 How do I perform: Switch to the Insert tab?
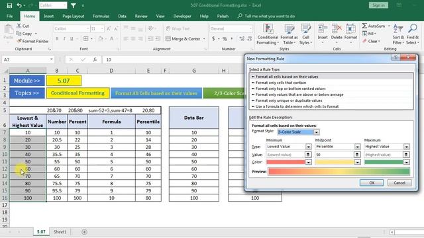(48, 16)
